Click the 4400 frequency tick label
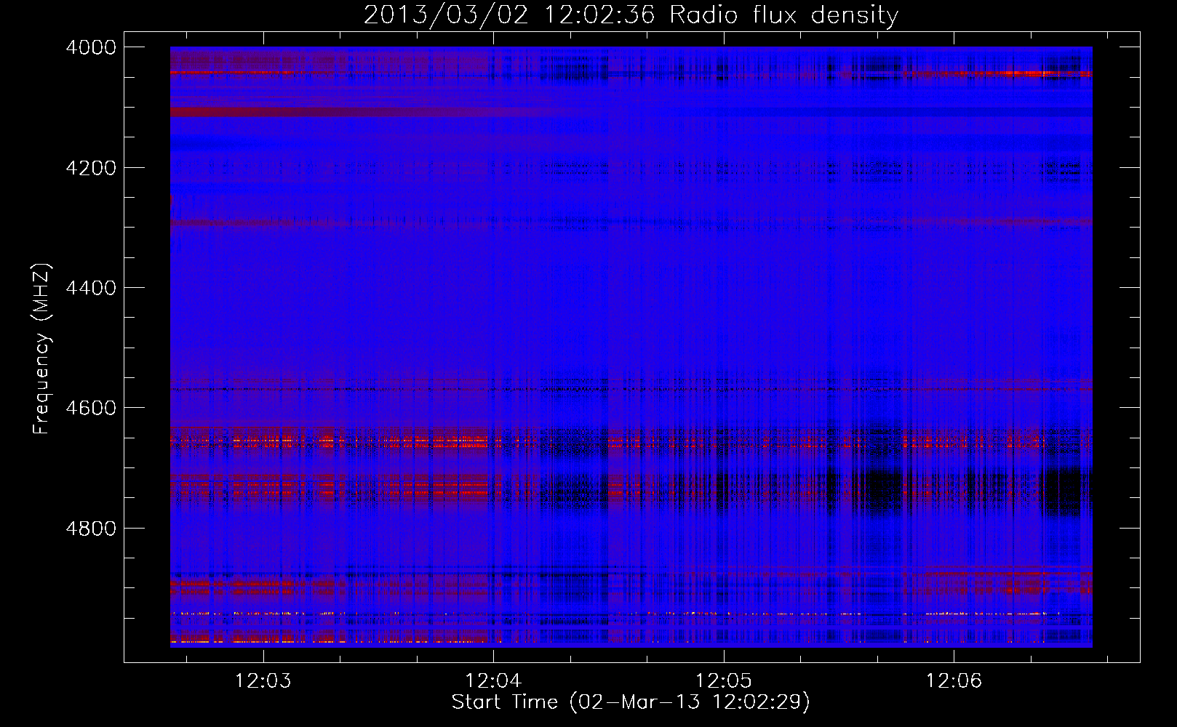Viewport: 1177px width, 727px height. 91,288
